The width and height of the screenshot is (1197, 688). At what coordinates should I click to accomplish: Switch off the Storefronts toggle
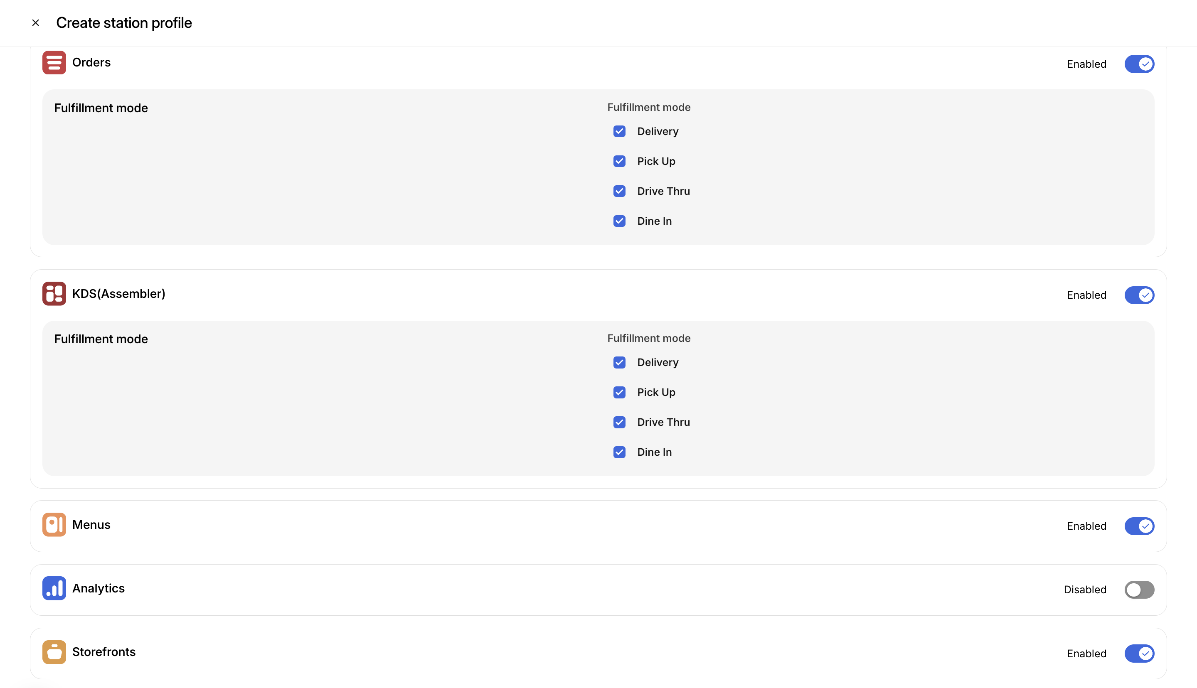pos(1139,654)
